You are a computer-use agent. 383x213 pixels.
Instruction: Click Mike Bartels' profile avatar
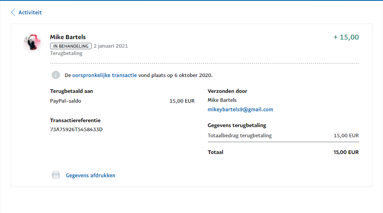(x=32, y=42)
